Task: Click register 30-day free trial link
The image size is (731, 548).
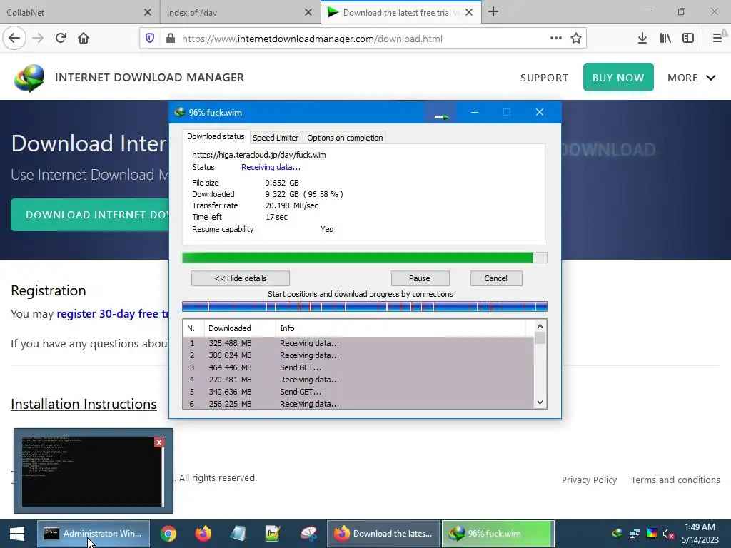Action: point(113,314)
